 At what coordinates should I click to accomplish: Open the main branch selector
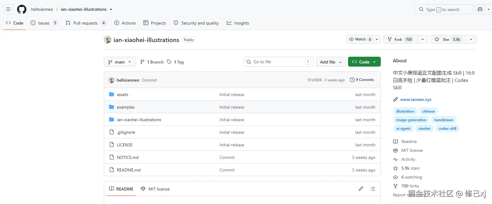[120, 62]
